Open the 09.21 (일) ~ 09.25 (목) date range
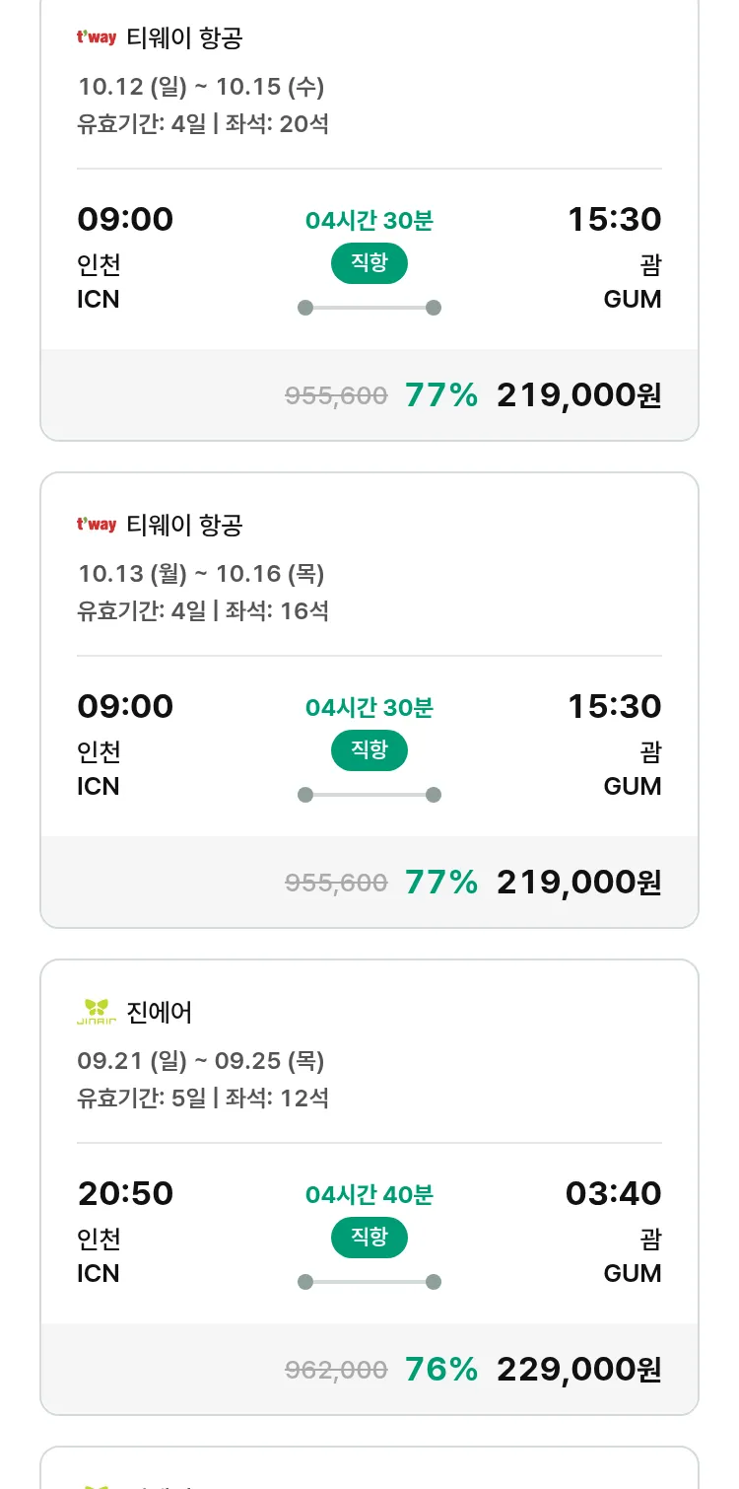The width and height of the screenshot is (739, 1489). tap(201, 1061)
